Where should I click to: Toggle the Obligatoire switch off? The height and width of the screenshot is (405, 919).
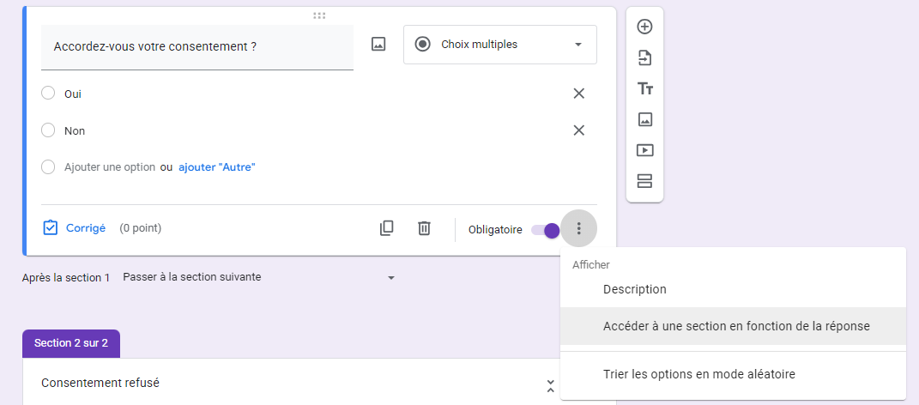[x=546, y=230]
